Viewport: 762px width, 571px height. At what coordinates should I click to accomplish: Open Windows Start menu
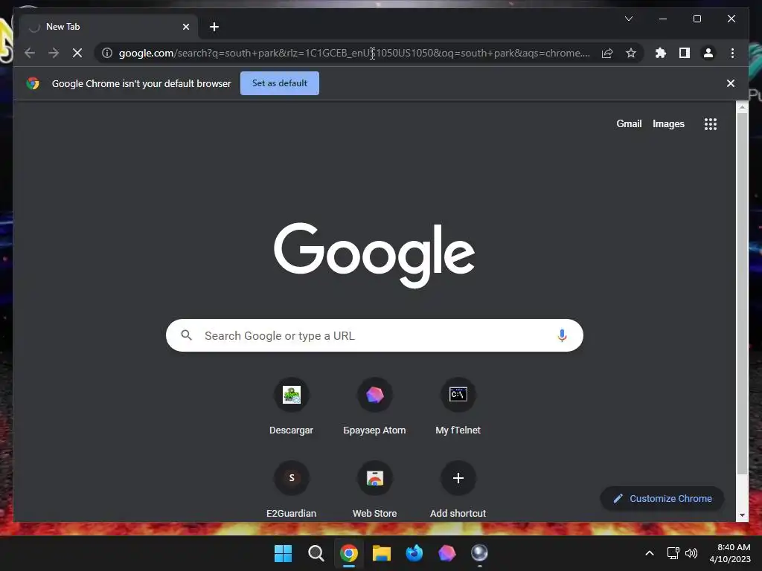tap(283, 553)
